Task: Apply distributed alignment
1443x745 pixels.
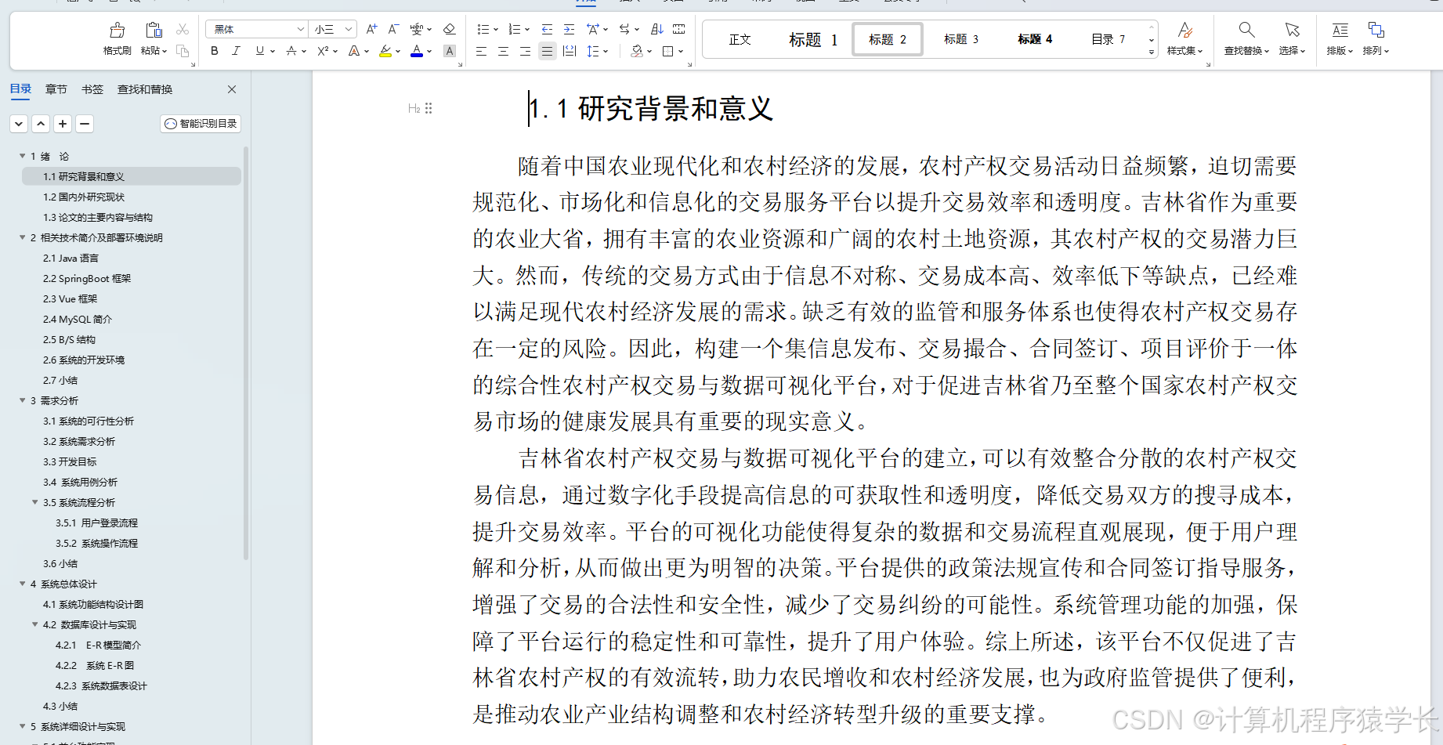Action: coord(570,51)
